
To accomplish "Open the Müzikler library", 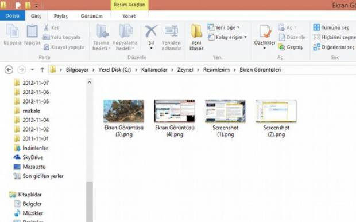I will click(28, 213).
